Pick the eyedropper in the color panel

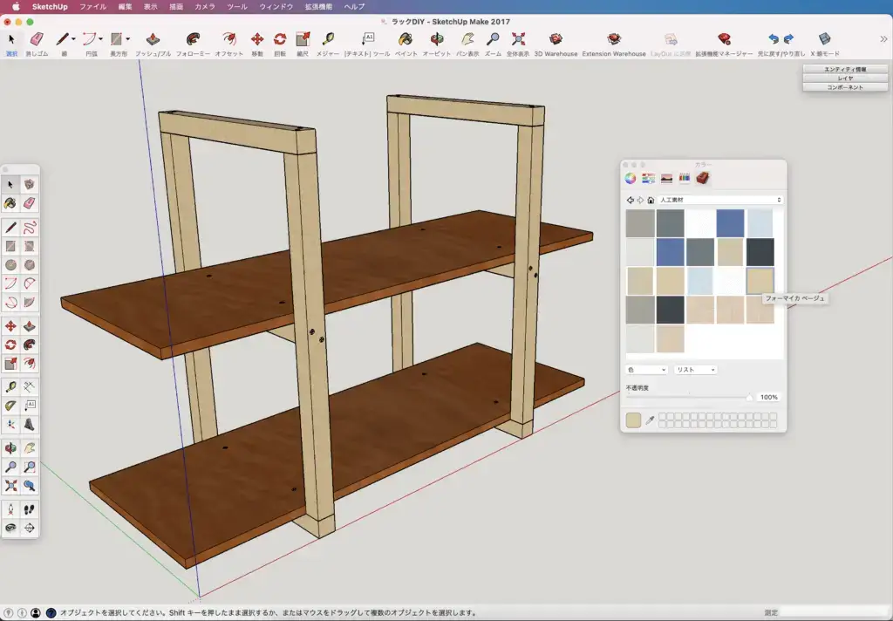coord(650,420)
